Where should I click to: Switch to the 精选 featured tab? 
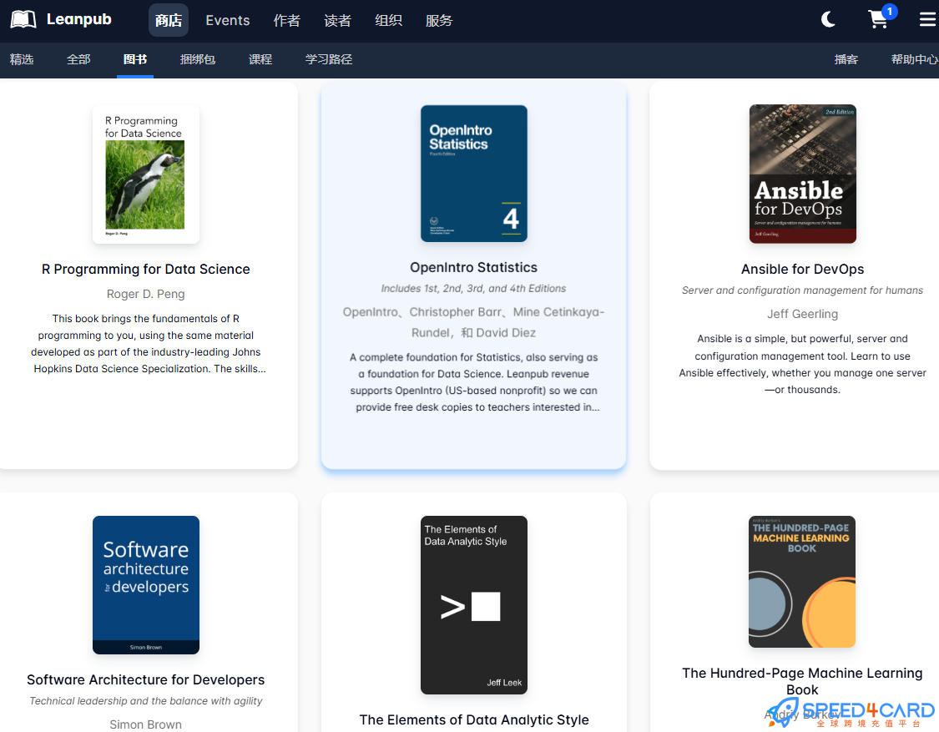(22, 59)
